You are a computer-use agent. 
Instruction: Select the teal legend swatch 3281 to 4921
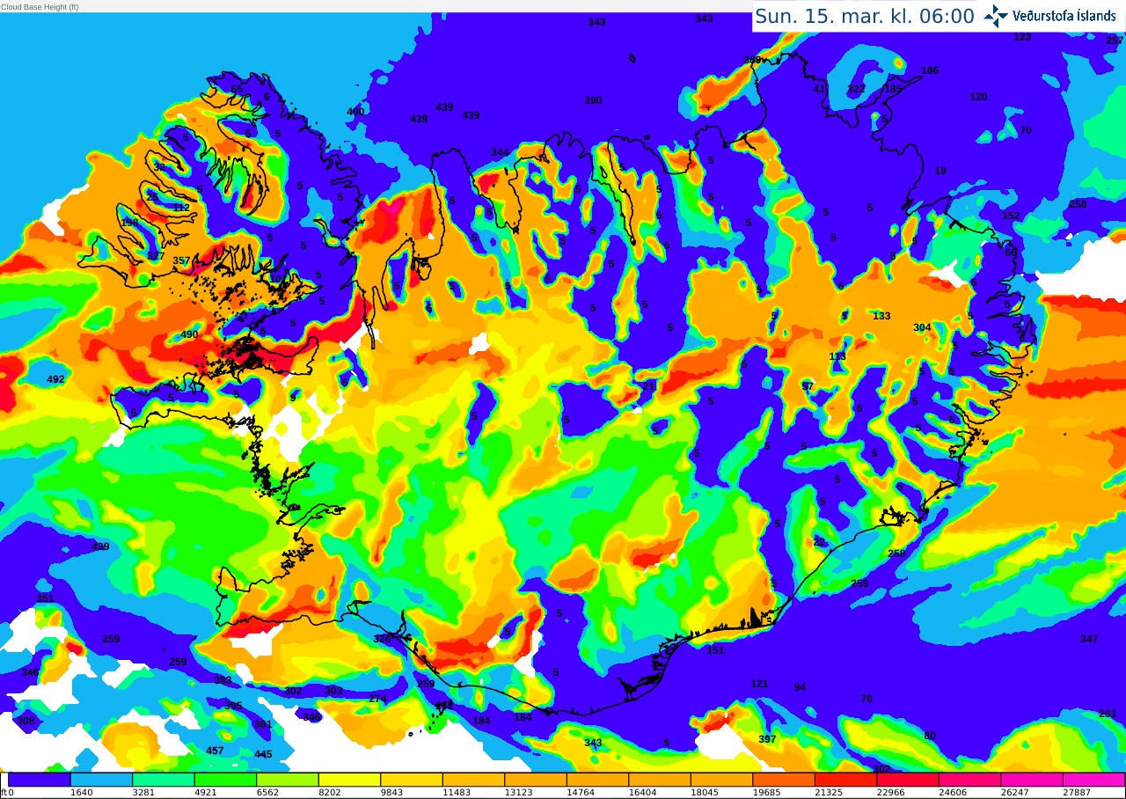(164, 780)
